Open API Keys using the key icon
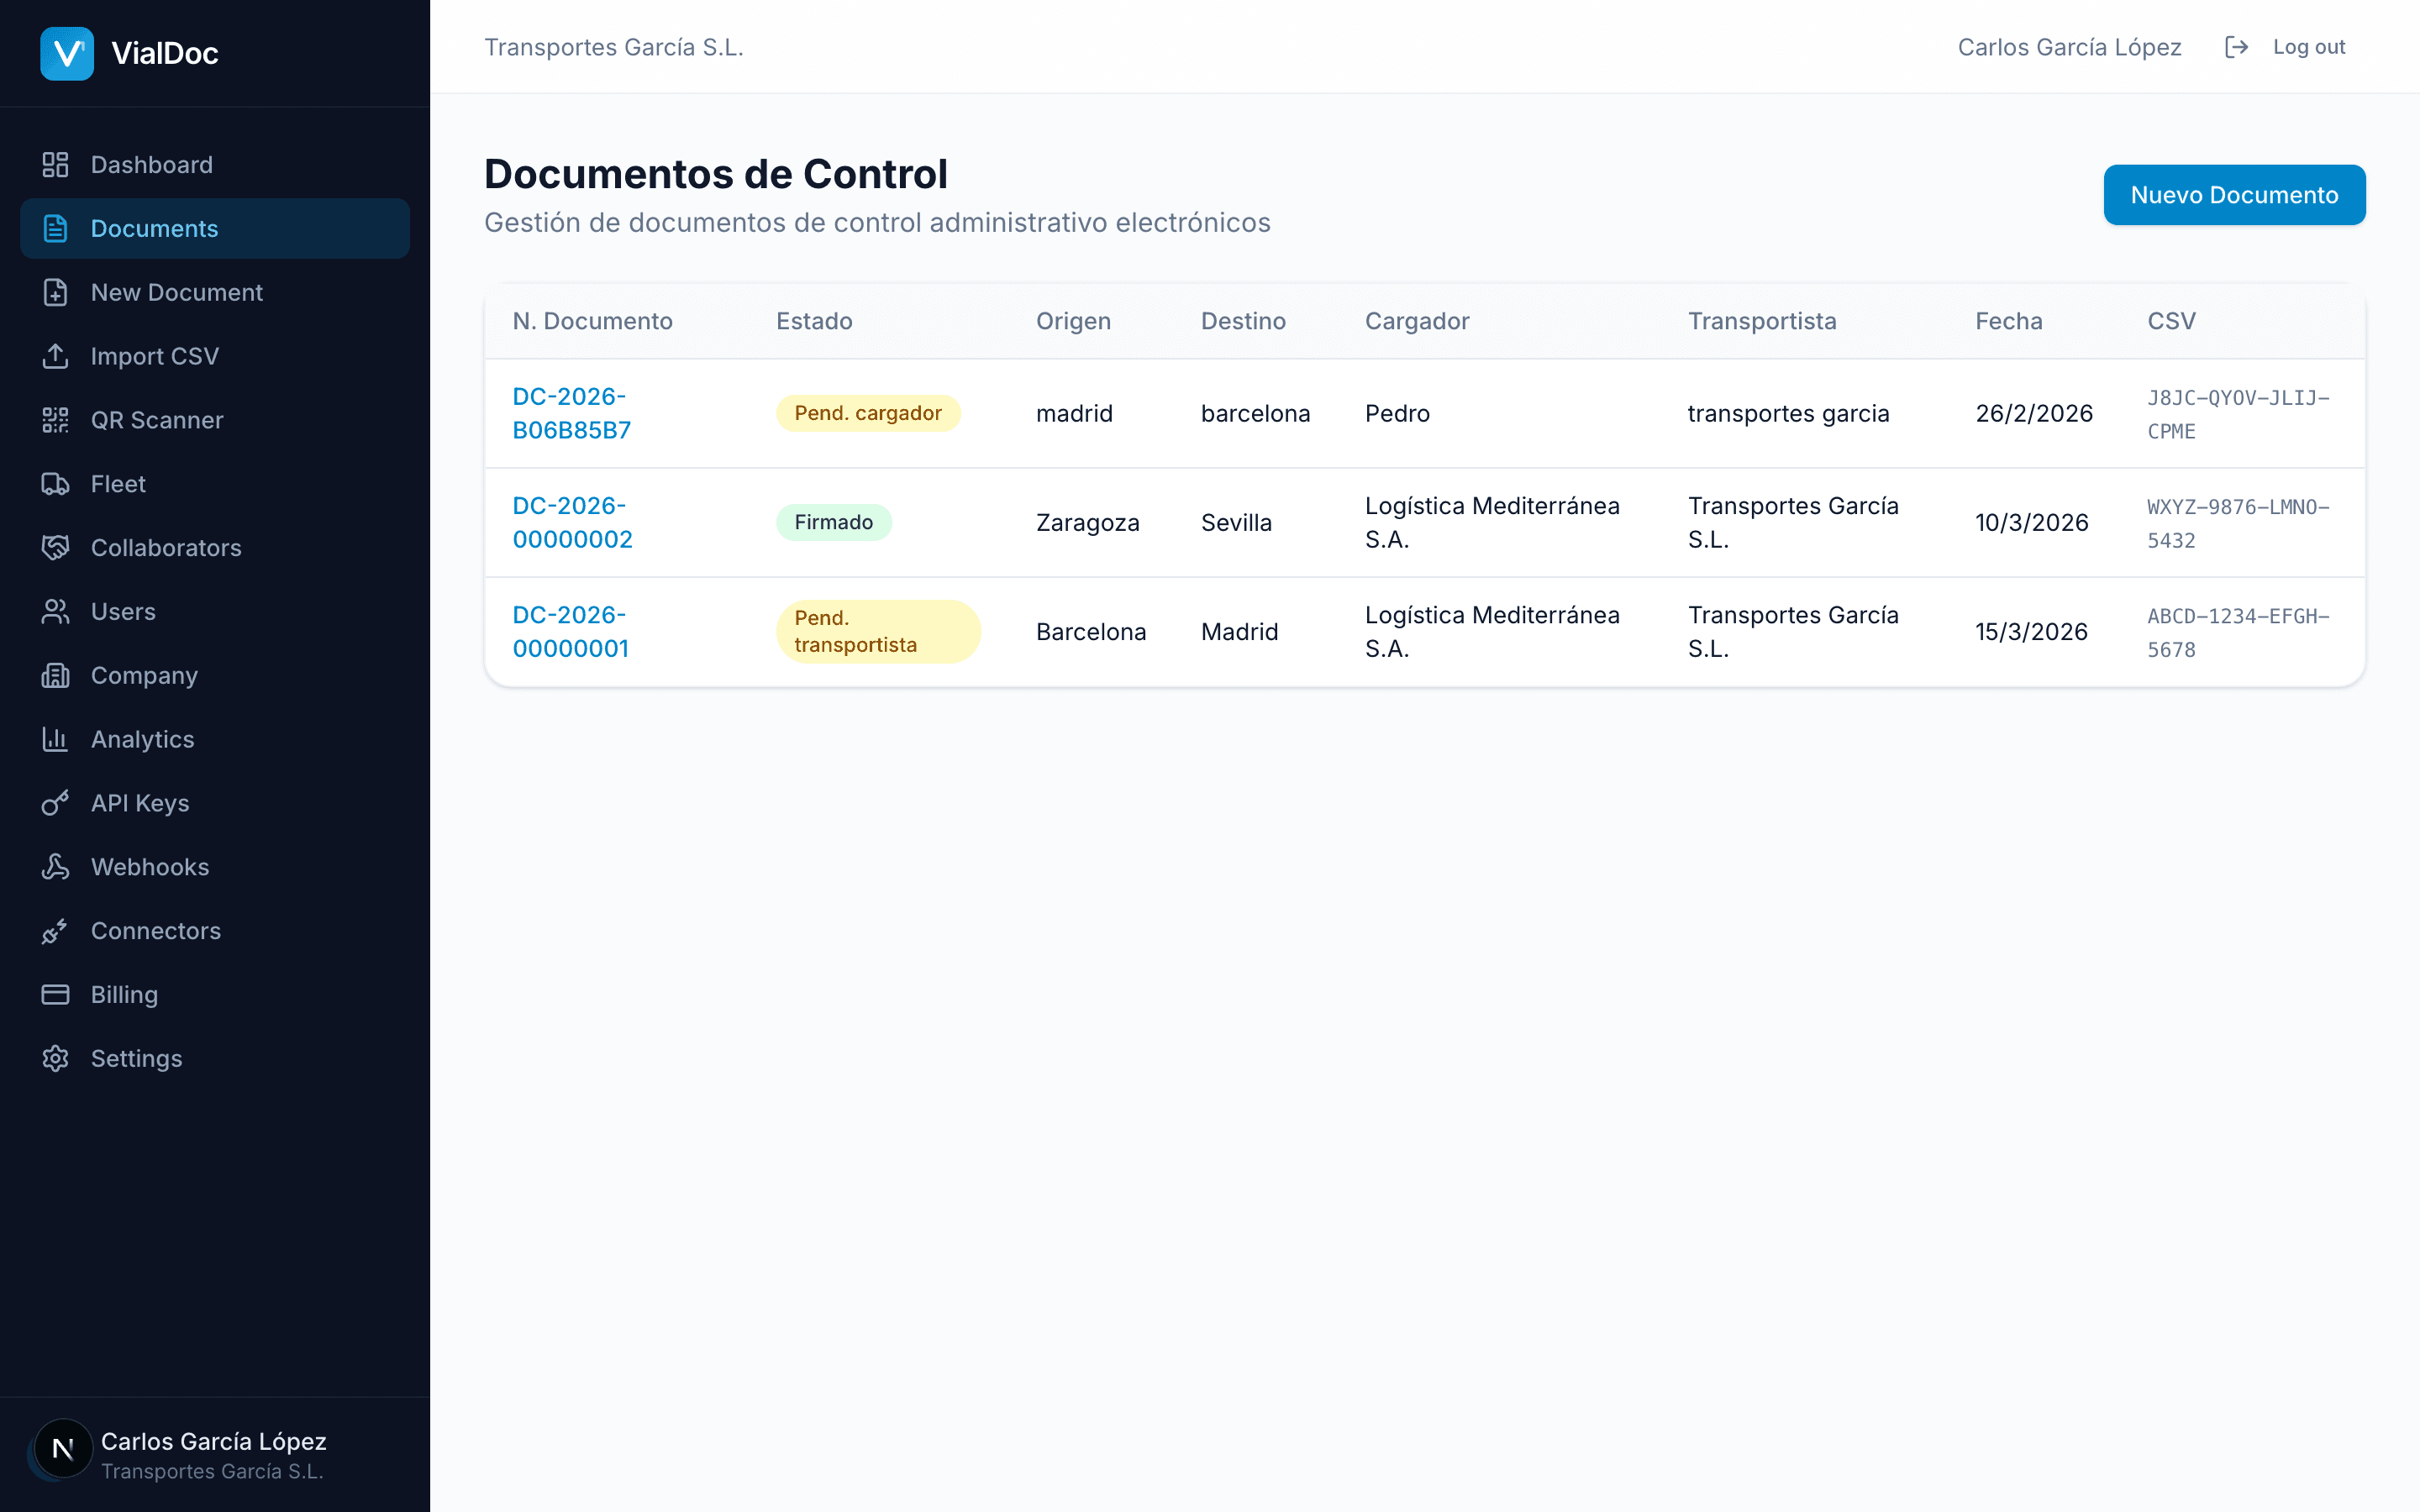This screenshot has height=1512, width=2420. [55, 803]
